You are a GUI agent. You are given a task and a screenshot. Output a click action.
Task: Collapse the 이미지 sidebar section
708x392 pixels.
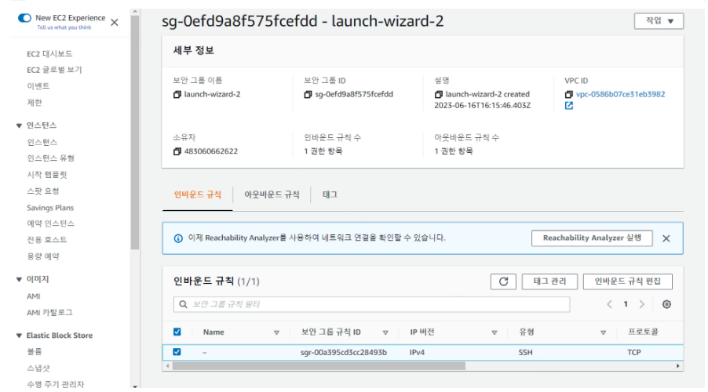click(19, 280)
